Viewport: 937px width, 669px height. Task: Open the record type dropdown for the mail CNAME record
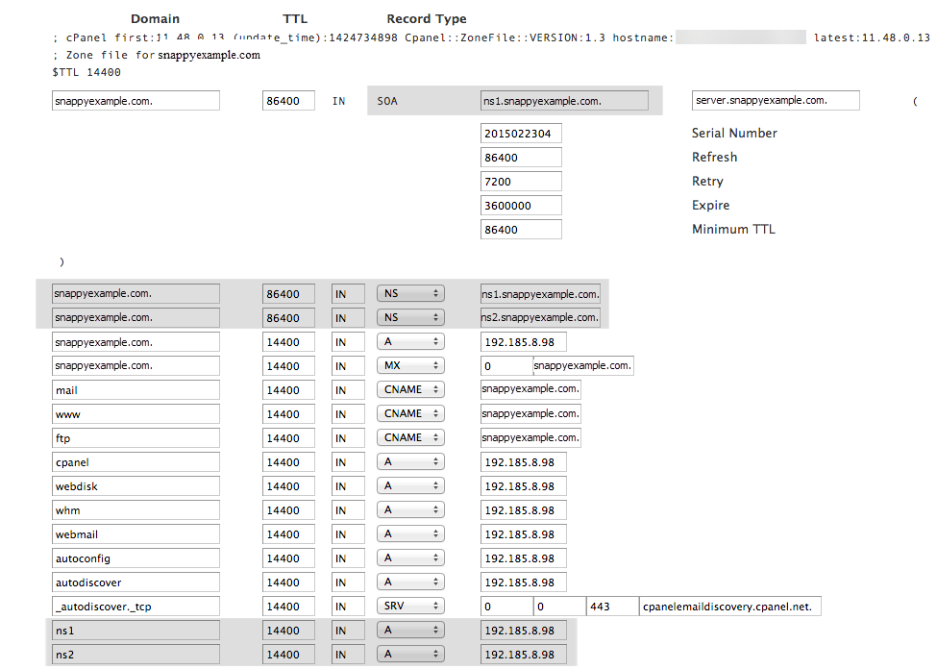(x=410, y=389)
